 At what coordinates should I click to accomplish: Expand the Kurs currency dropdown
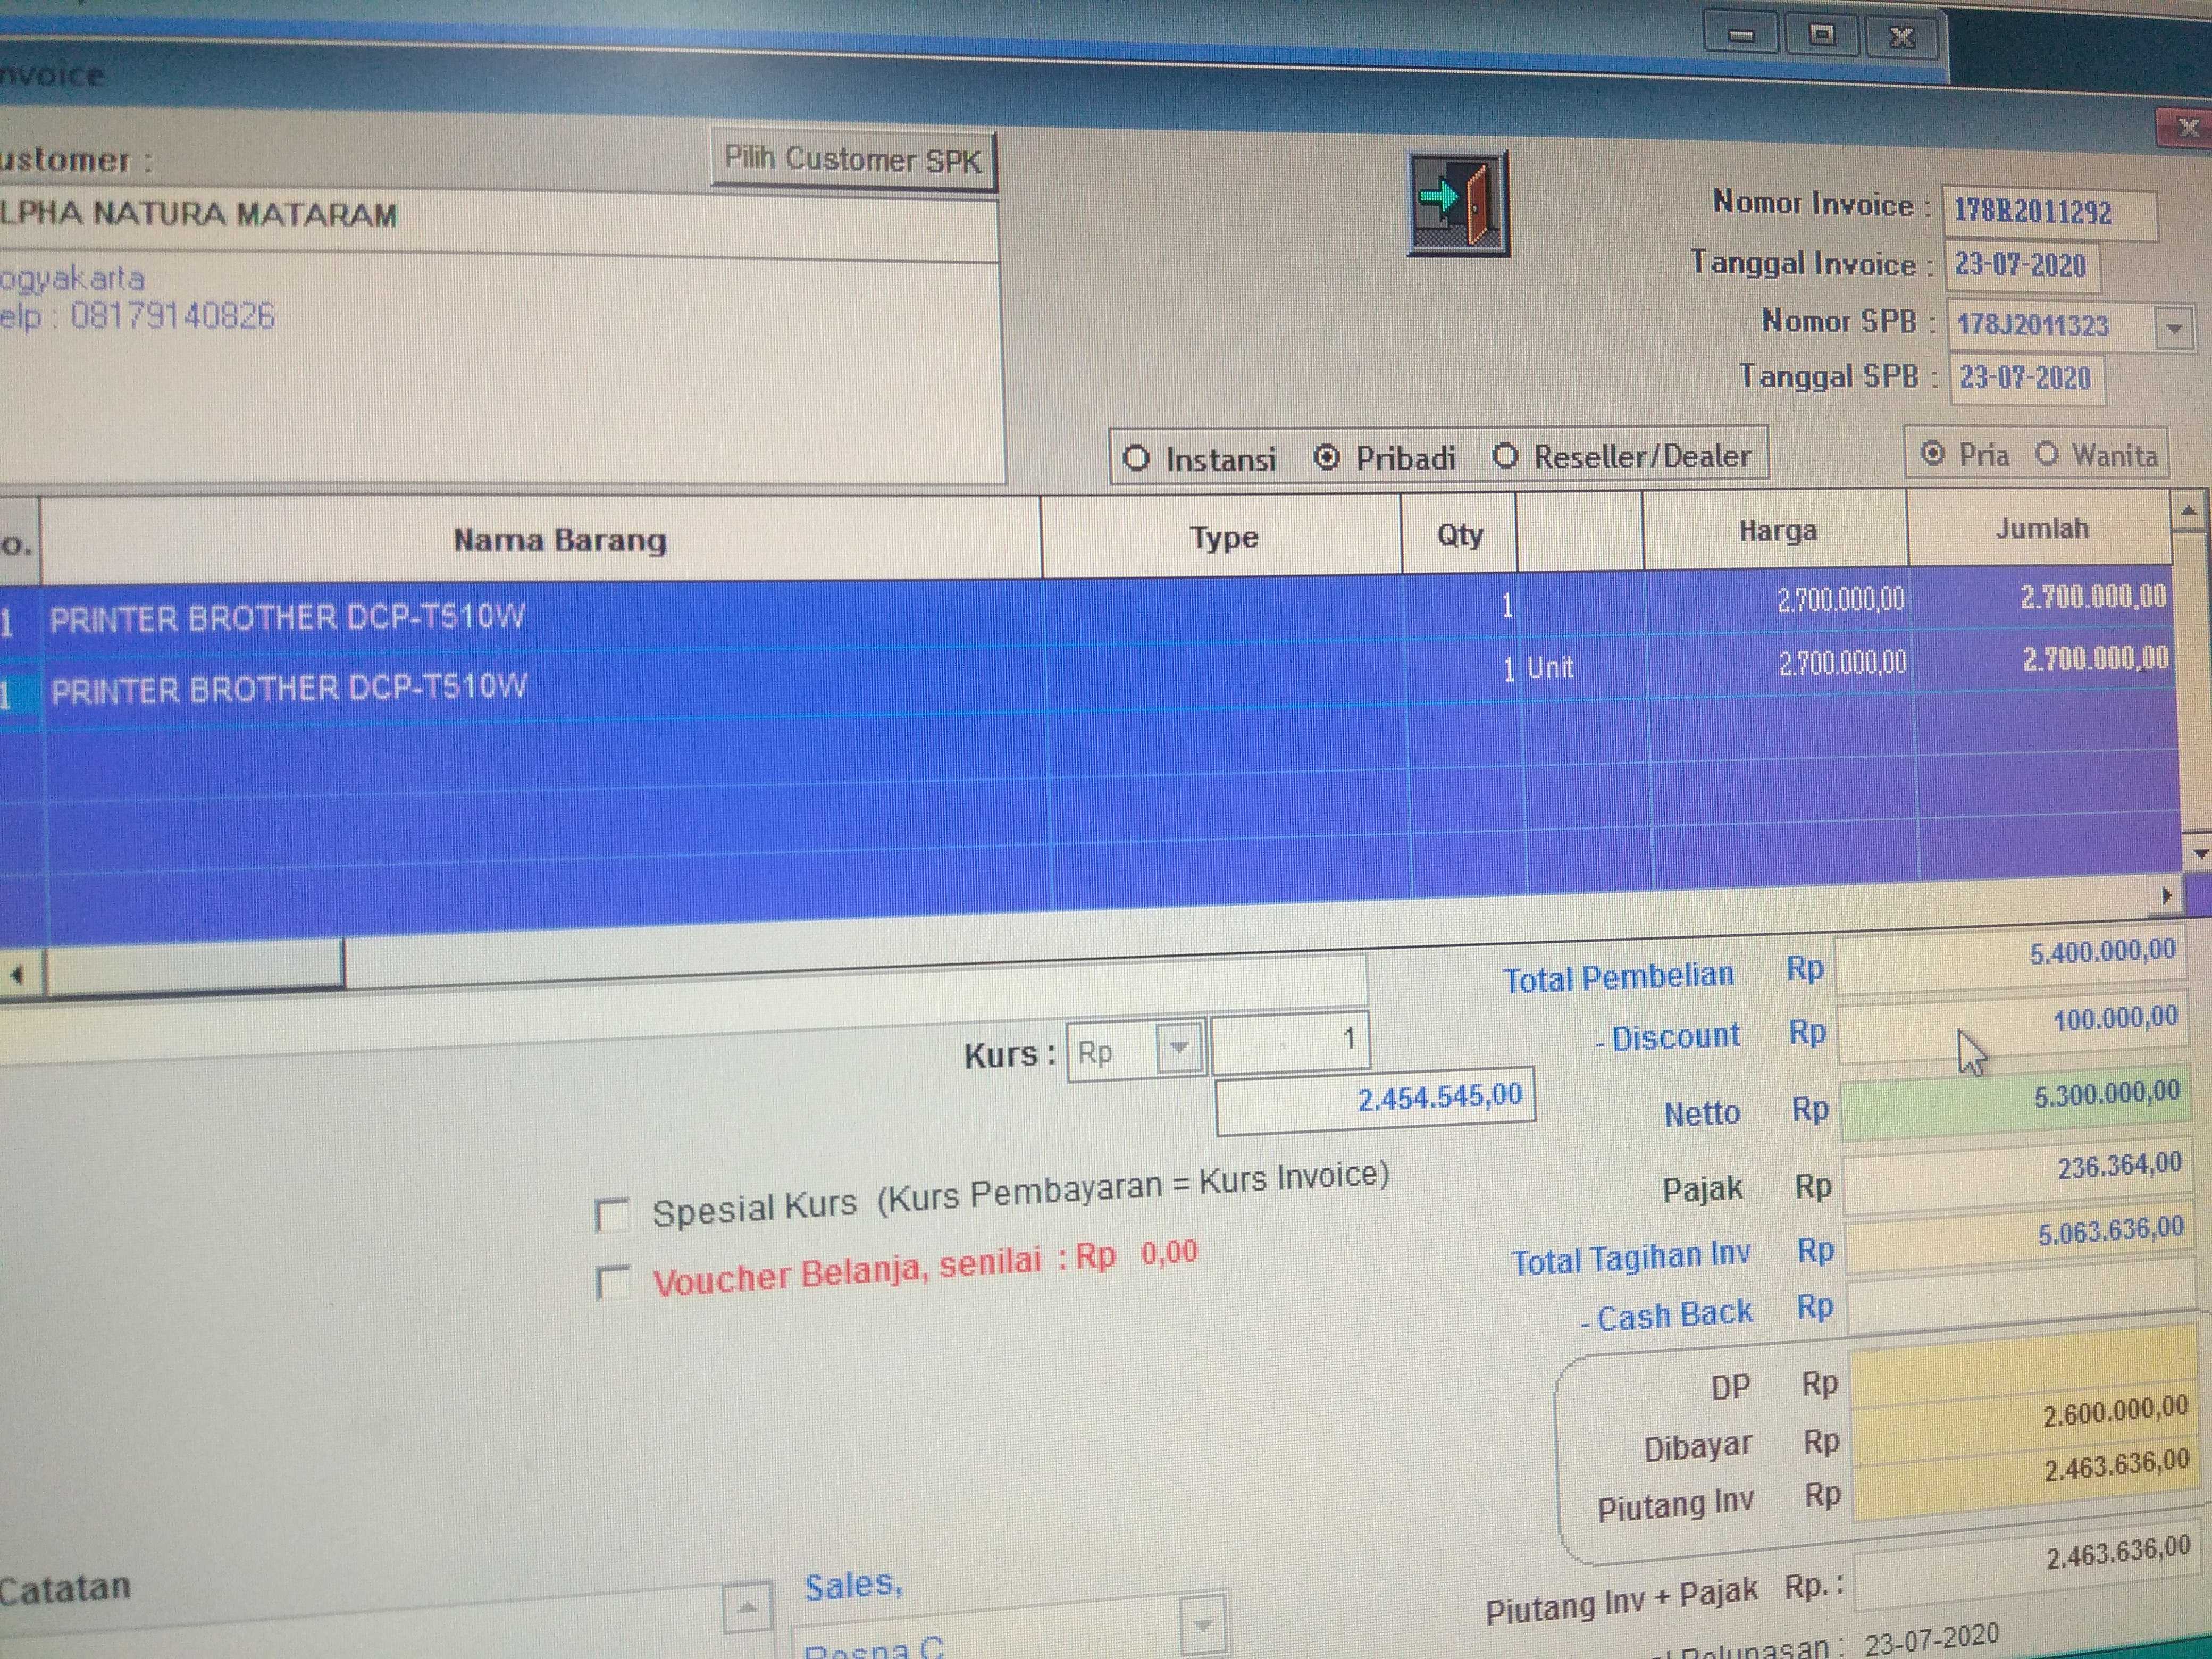(1180, 1048)
